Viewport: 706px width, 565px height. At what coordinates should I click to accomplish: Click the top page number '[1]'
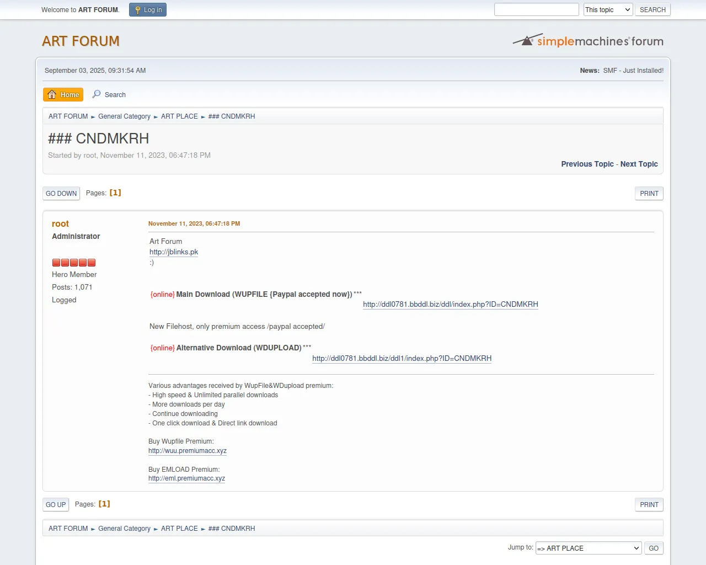115,193
